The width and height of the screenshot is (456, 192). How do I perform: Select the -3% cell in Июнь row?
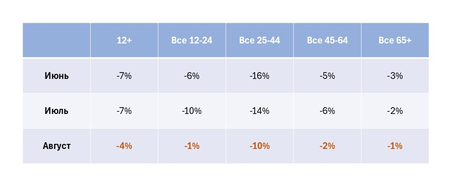pos(395,76)
